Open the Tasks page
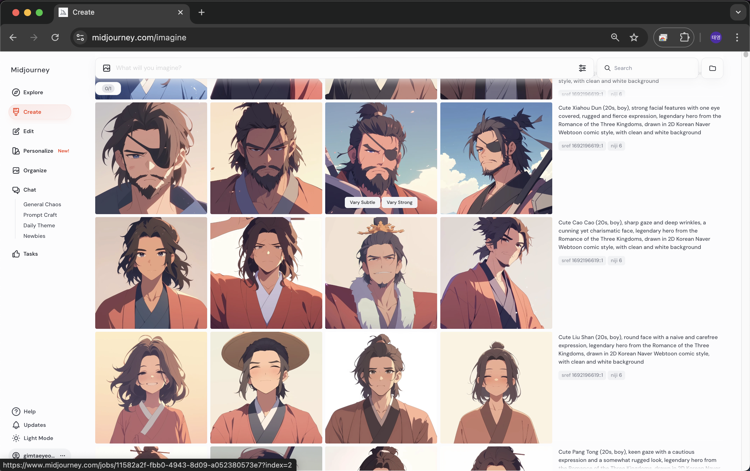 pyautogui.click(x=25, y=254)
